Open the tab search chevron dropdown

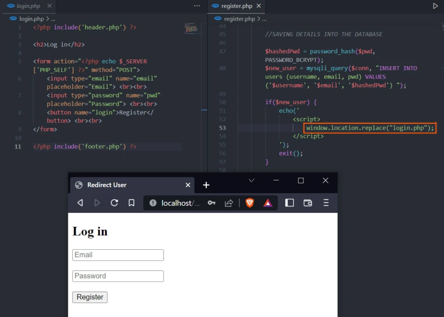pyautogui.click(x=251, y=181)
